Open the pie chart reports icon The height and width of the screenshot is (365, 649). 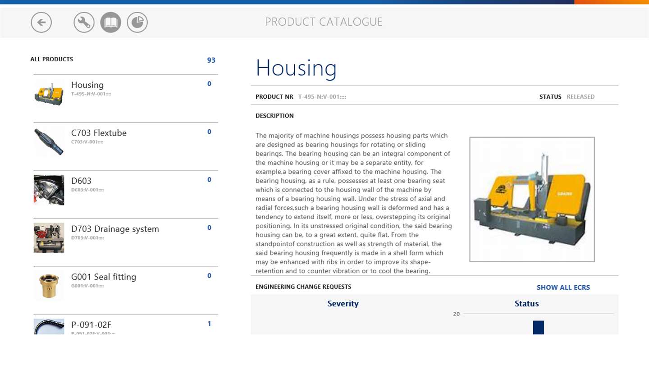[x=137, y=22]
